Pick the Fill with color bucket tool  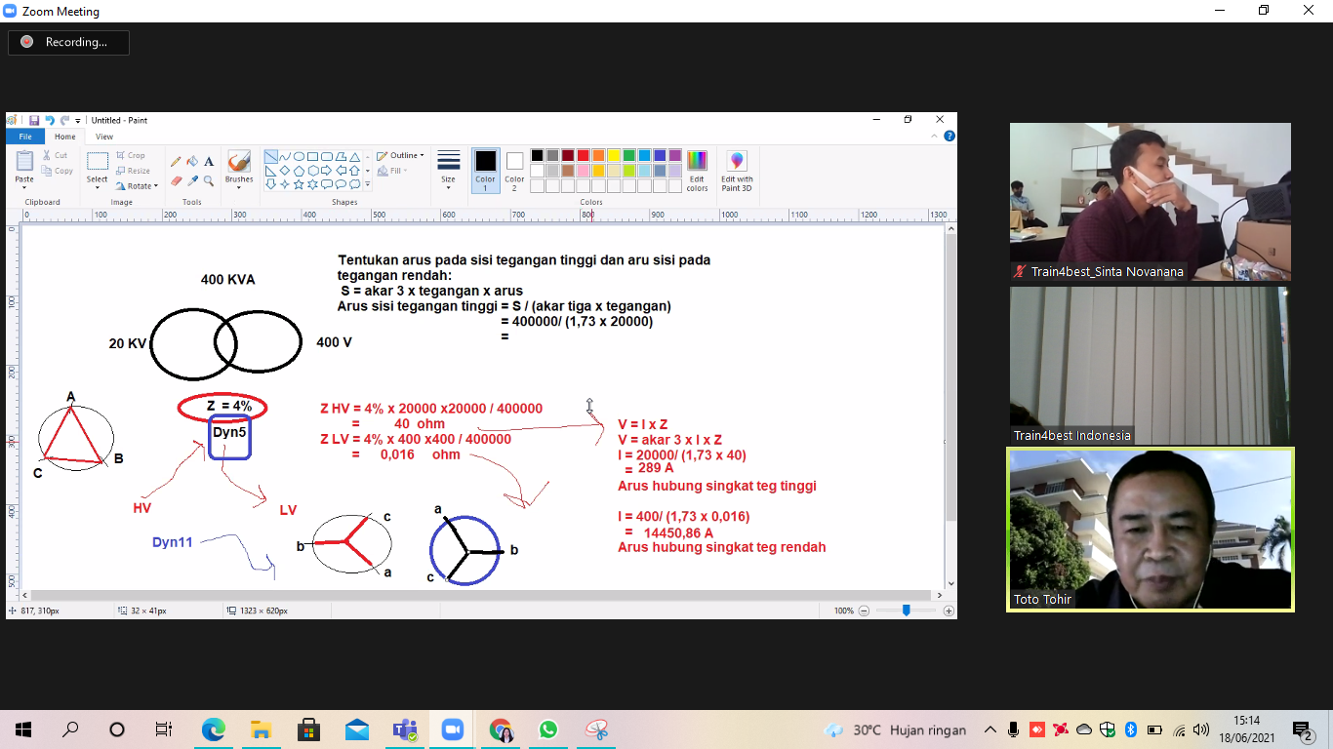(x=192, y=161)
